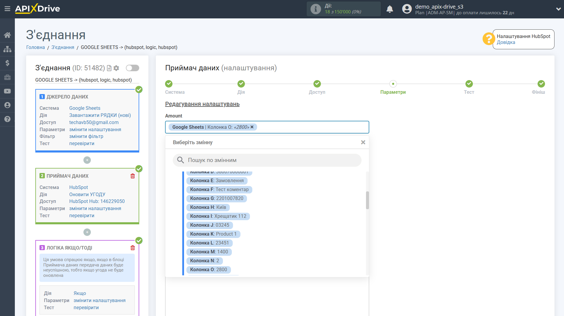Open the hamburger menu

tap(7, 9)
